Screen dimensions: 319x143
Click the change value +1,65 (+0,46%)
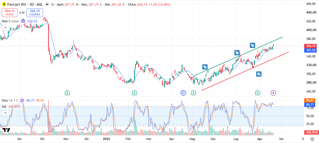159,5
